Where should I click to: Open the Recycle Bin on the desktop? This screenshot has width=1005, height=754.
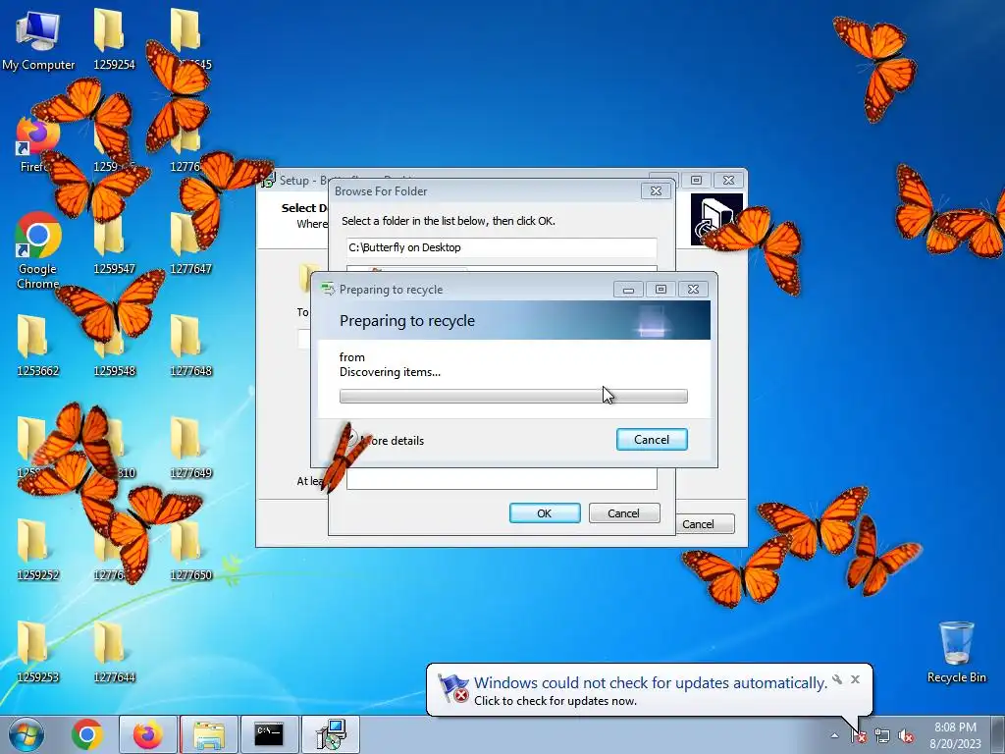[x=956, y=652]
